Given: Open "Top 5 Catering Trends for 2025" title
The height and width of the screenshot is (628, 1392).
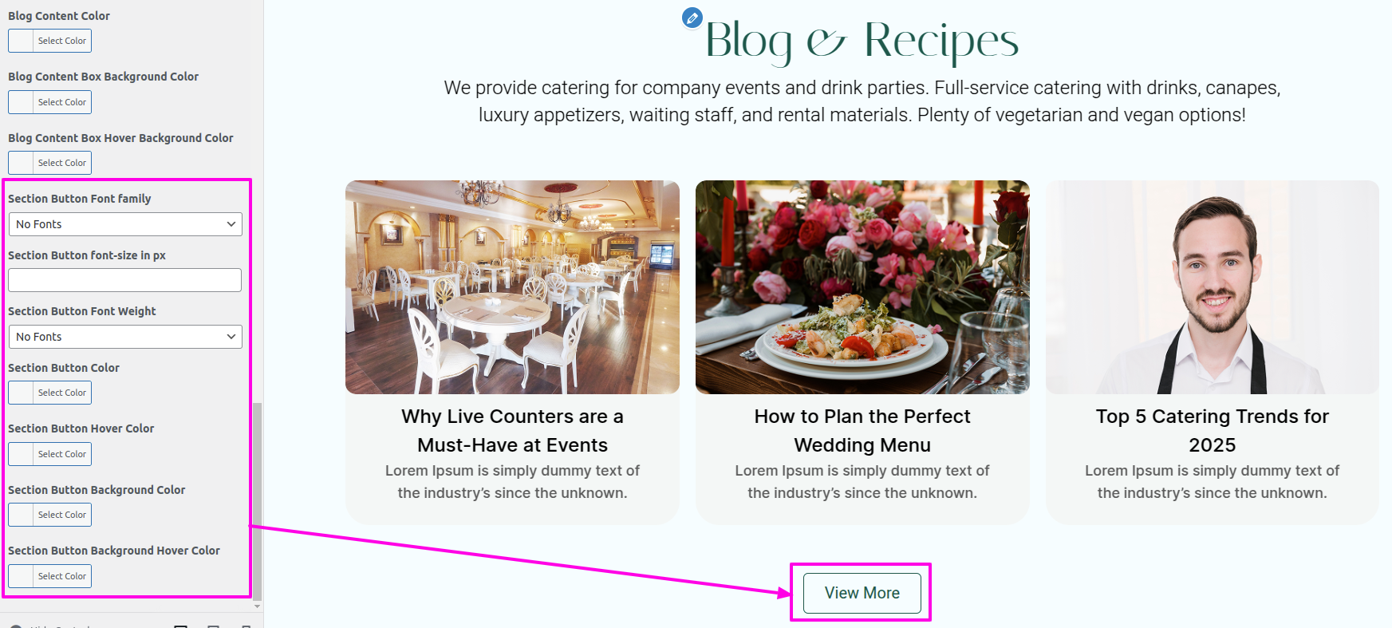Looking at the screenshot, I should point(1213,431).
